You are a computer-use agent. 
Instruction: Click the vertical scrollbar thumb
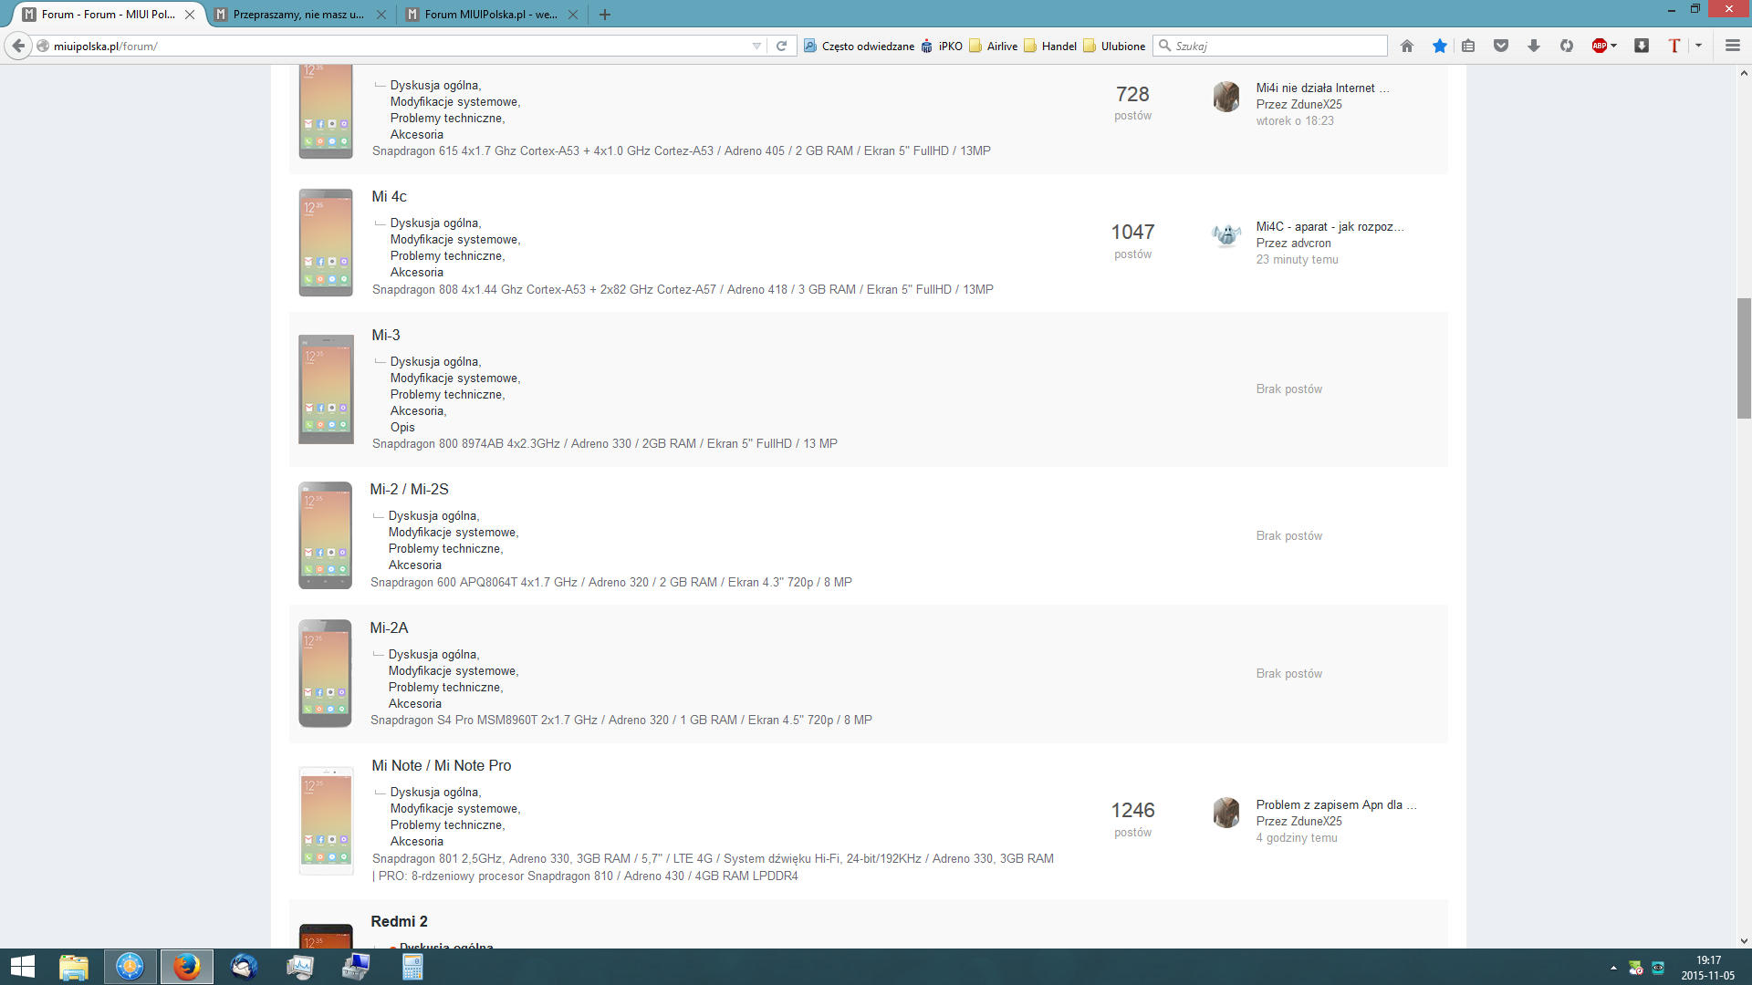(1743, 358)
